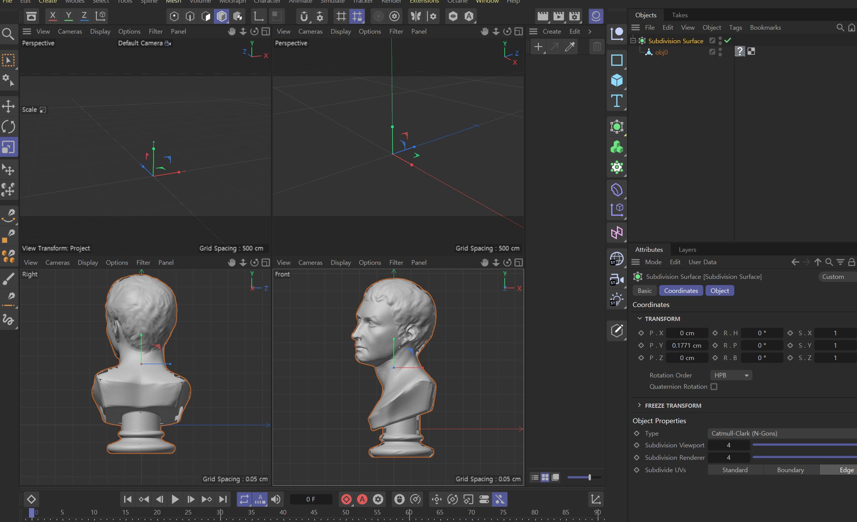Open Cameras menu in Front viewport
This screenshot has width=857, height=522.
310,262
